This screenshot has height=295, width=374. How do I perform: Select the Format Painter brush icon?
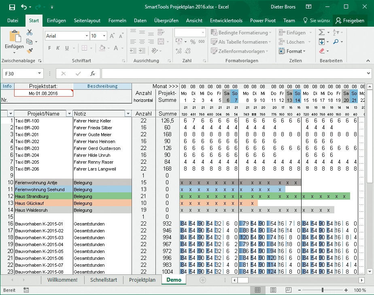coord(30,51)
